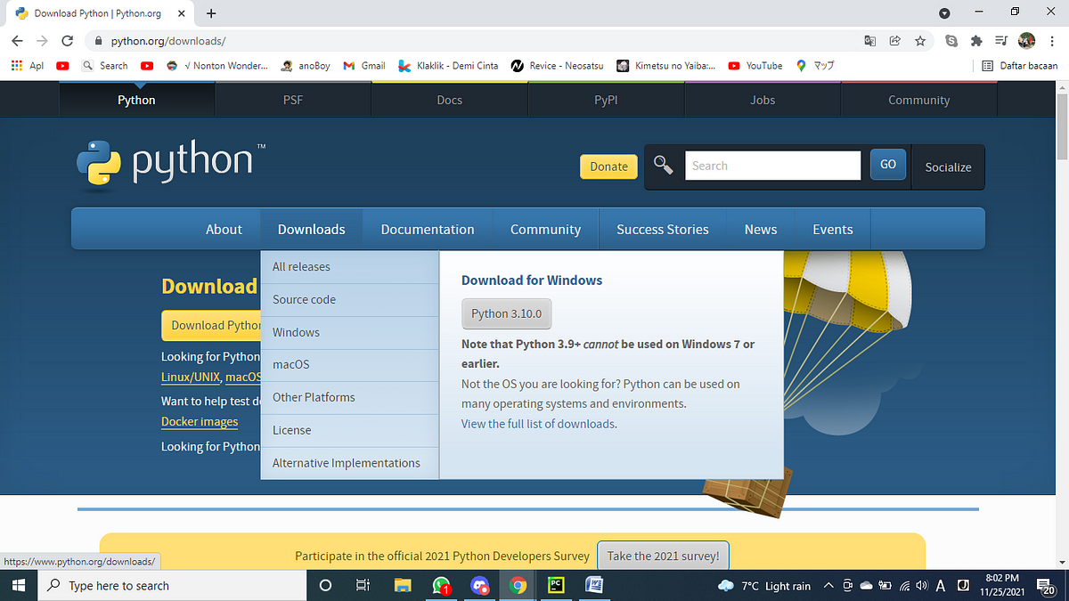This screenshot has width=1069, height=601.
Task: Select Alternative Implementations in Downloads submenu
Action: coord(349,463)
